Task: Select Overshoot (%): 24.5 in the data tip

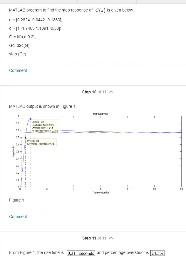Action: click(43, 128)
